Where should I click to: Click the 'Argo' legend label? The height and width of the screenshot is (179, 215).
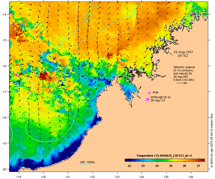click(155, 92)
